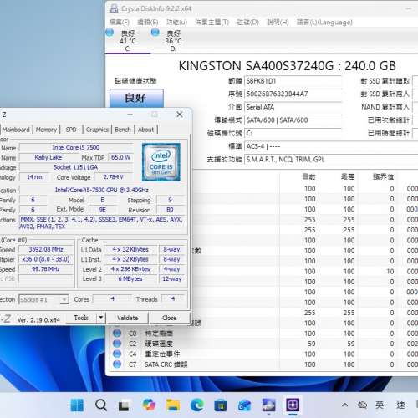Open the 編輯(E) menu

point(148,22)
